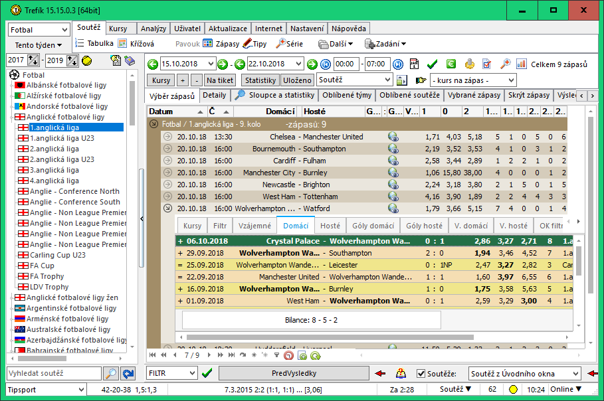Screen dimensions: 604x401
Task: Collapse the Wolverhampton - Watford match row
Action: pyautogui.click(x=167, y=208)
